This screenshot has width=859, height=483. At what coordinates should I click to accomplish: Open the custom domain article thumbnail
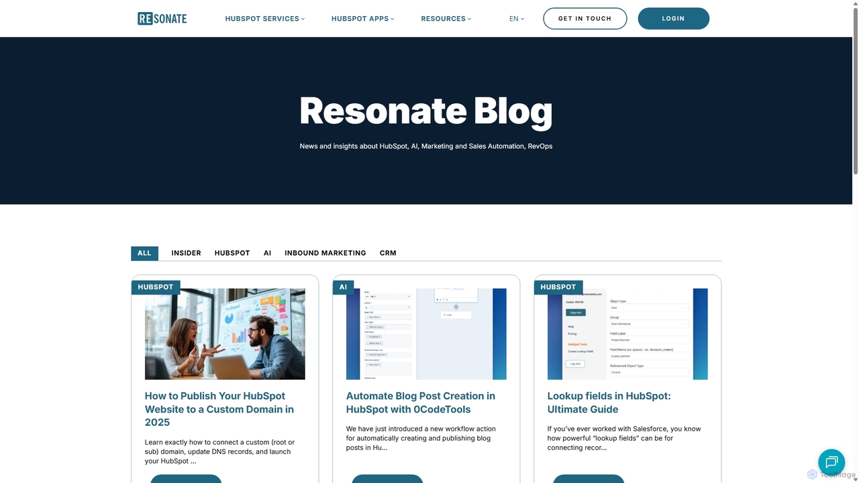(x=225, y=334)
